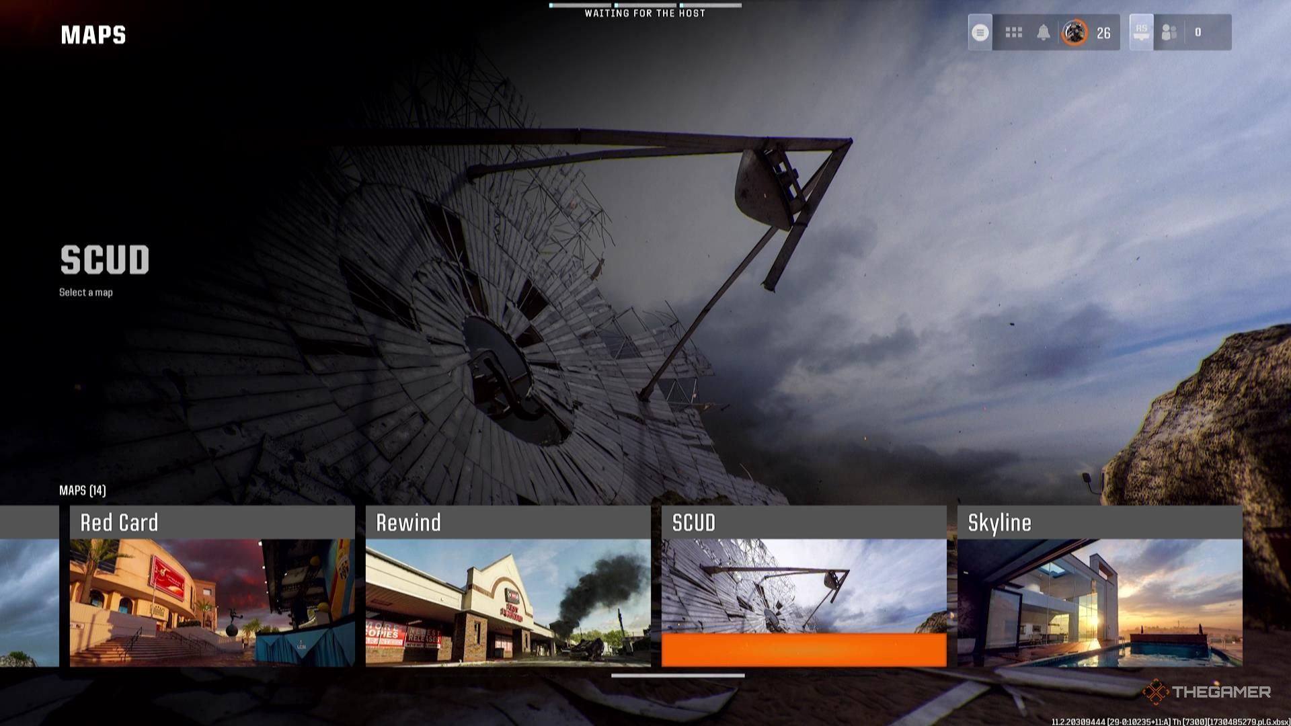Choose the SCUD map card

[804, 586]
